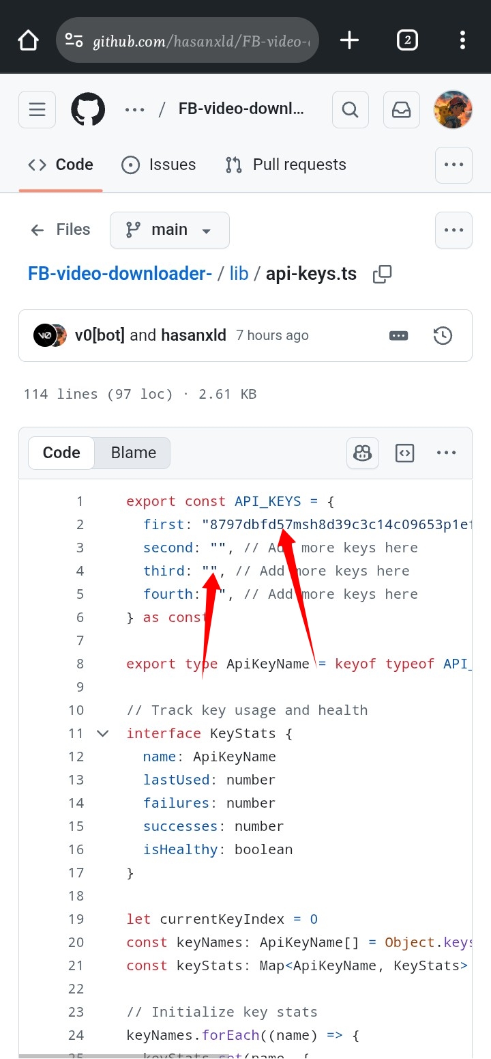View file commit history icon

point(443,335)
